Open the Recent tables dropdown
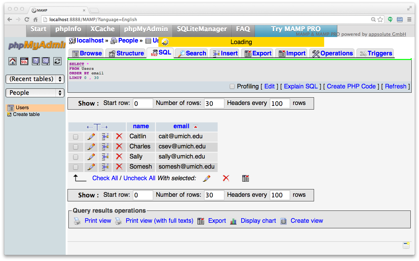 35,79
